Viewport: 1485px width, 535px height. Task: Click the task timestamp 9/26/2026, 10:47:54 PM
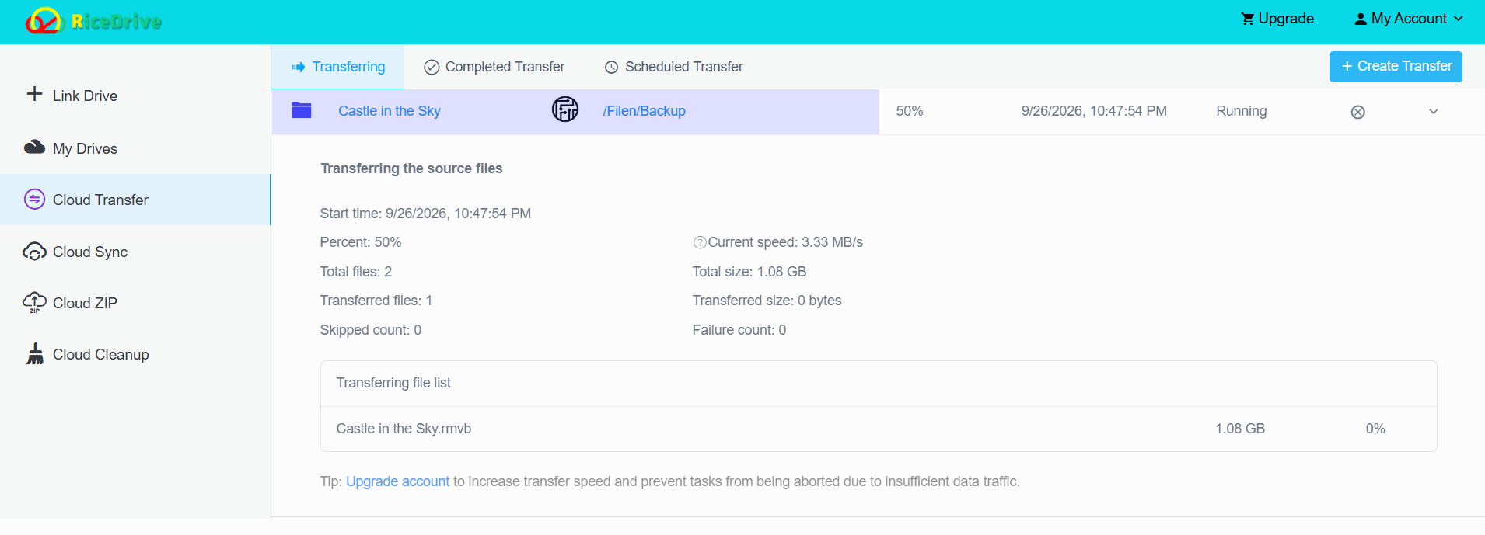point(1094,111)
